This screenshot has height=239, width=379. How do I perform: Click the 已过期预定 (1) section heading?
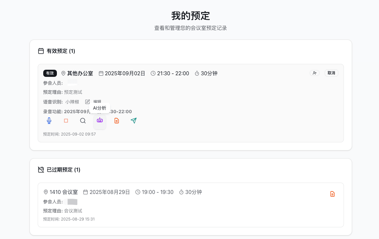click(x=63, y=170)
